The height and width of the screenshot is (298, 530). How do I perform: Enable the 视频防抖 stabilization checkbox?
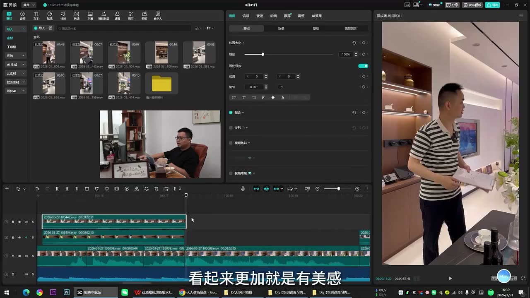pyautogui.click(x=231, y=143)
